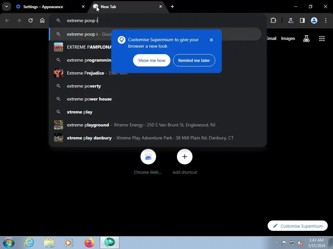Open the three-dot browser menu

(x=326, y=20)
